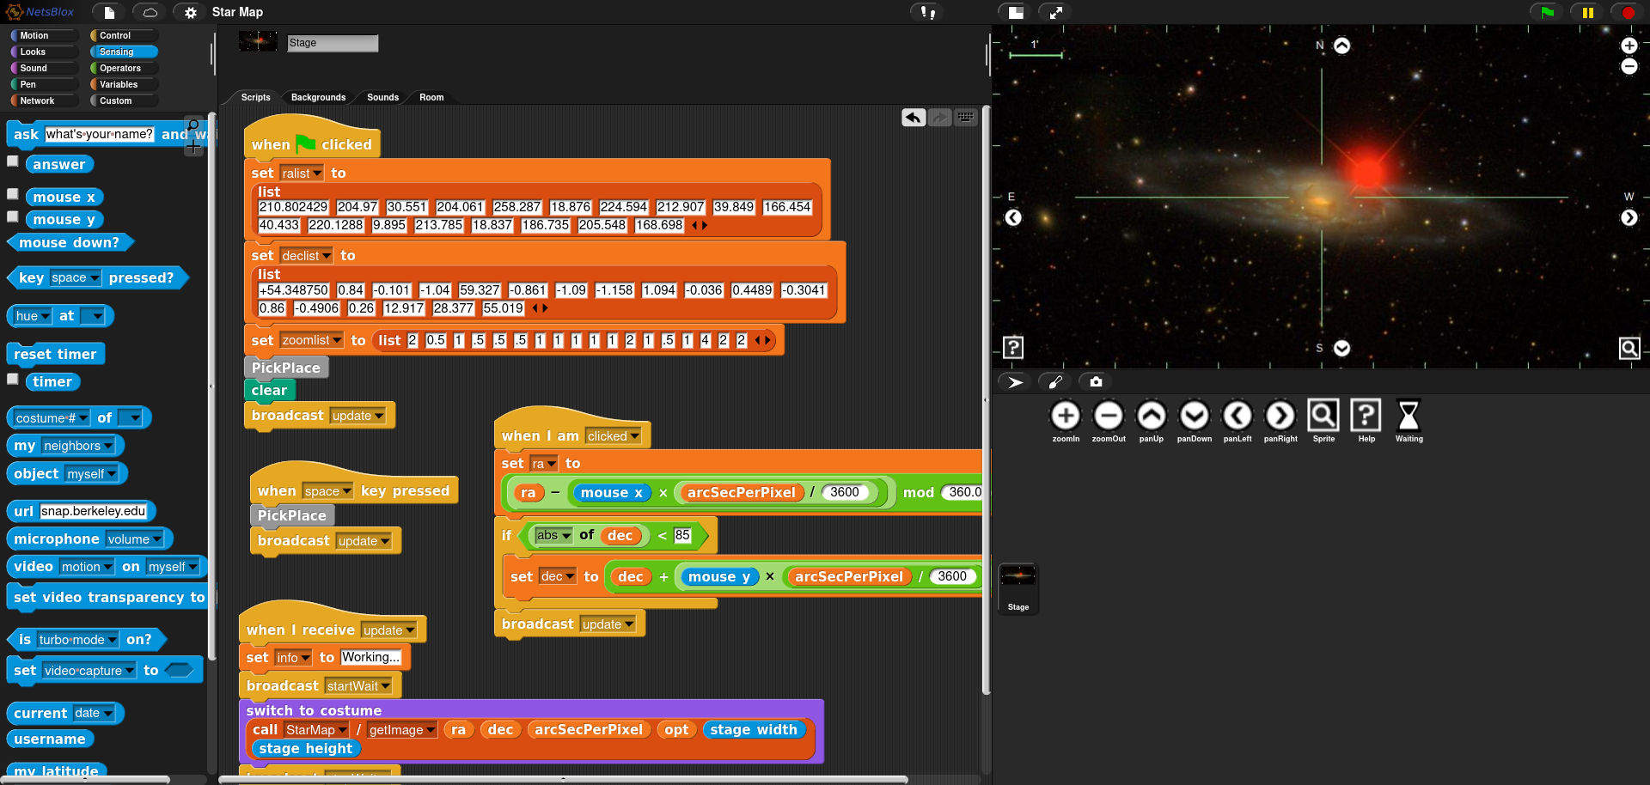Check the timer watcher checkbox
Viewport: 1650px width, 785px height.
coord(13,379)
